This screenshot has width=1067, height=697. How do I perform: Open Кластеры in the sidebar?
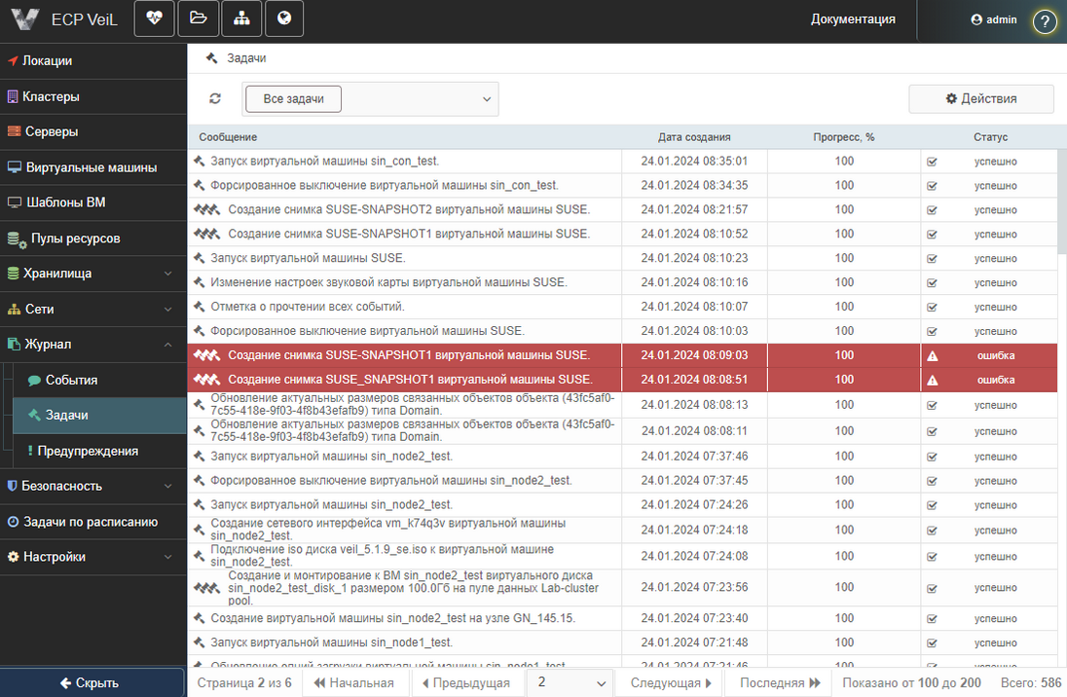pos(93,96)
